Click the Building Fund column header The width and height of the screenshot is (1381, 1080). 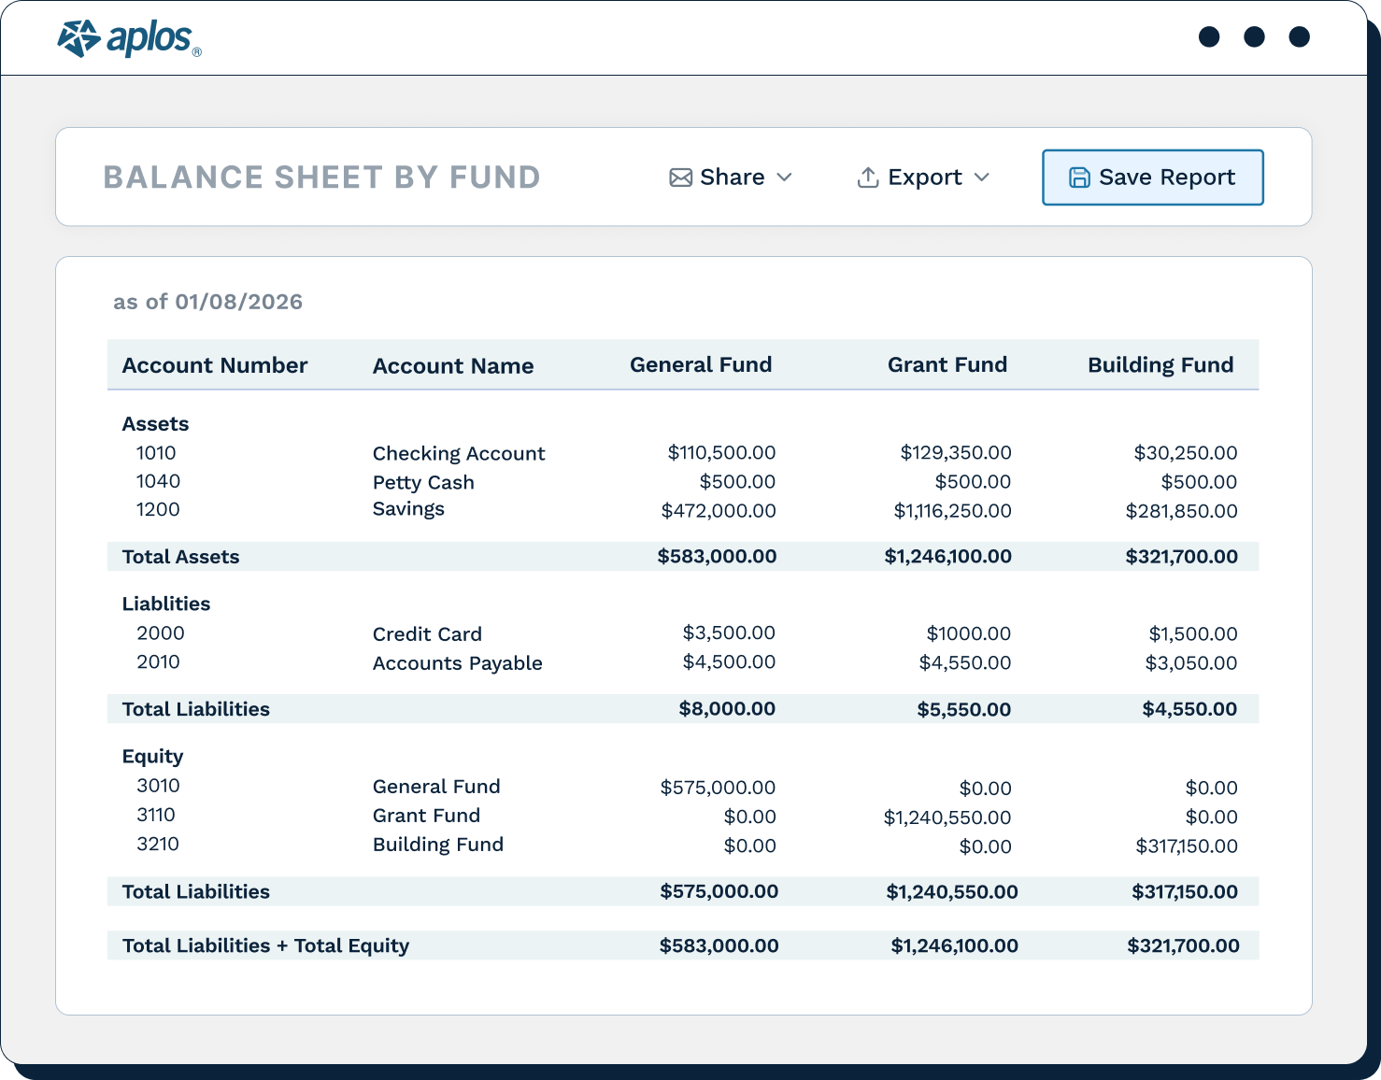coord(1160,365)
